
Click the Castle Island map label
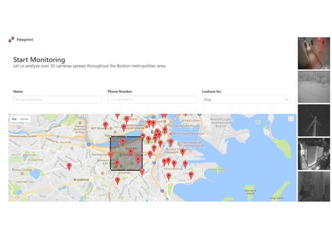[217, 169]
